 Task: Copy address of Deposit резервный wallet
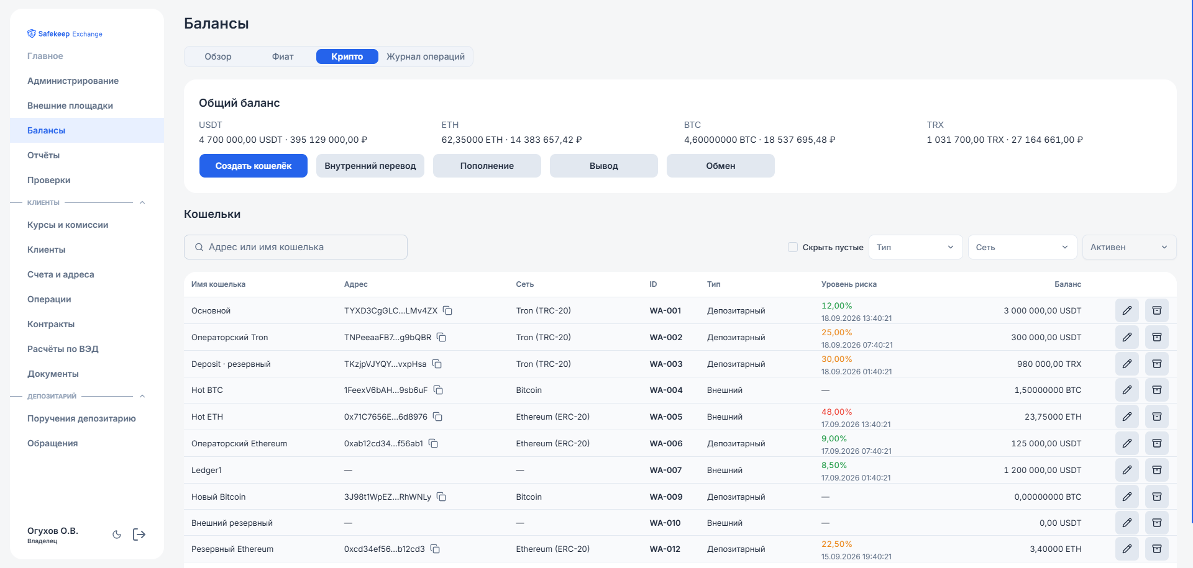pos(437,364)
